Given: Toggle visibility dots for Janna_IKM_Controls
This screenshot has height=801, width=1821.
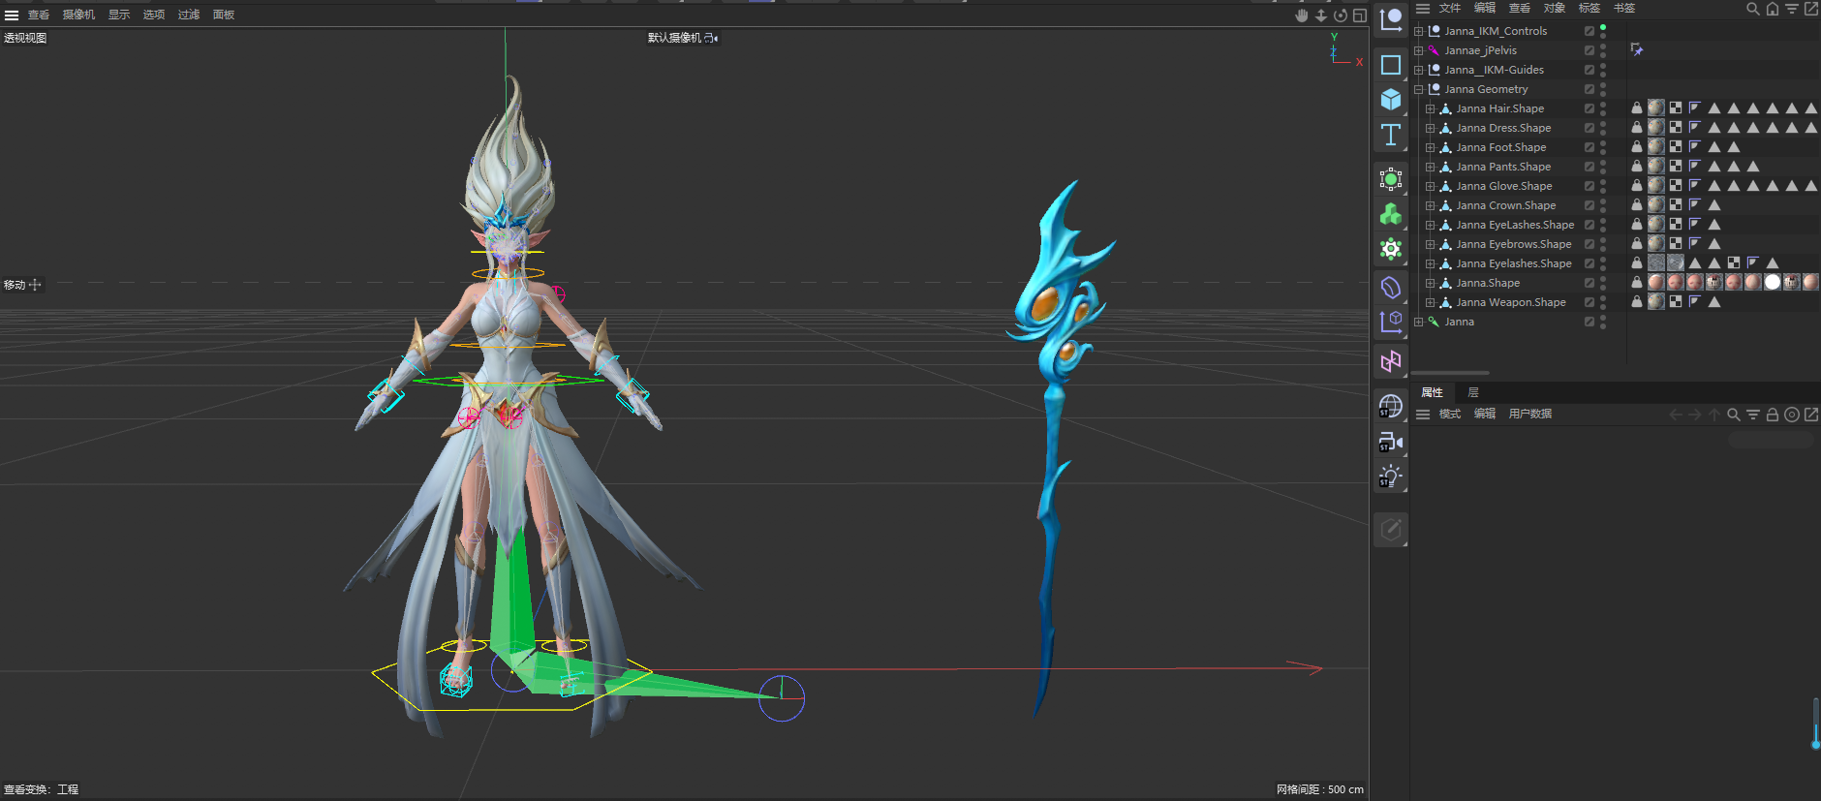Looking at the screenshot, I should click(1603, 31).
